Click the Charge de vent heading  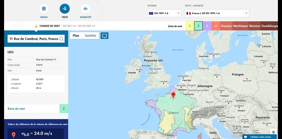coord(50,26)
